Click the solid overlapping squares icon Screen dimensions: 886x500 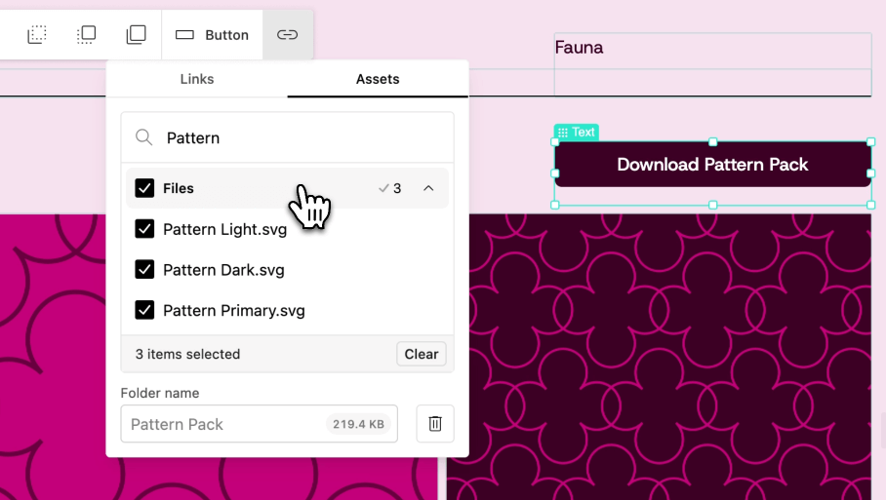click(x=136, y=35)
